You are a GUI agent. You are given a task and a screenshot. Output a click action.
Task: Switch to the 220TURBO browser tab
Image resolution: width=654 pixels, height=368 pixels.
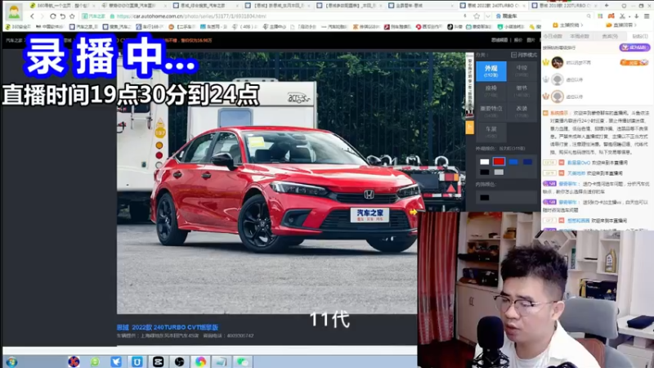pyautogui.click(x=566, y=6)
